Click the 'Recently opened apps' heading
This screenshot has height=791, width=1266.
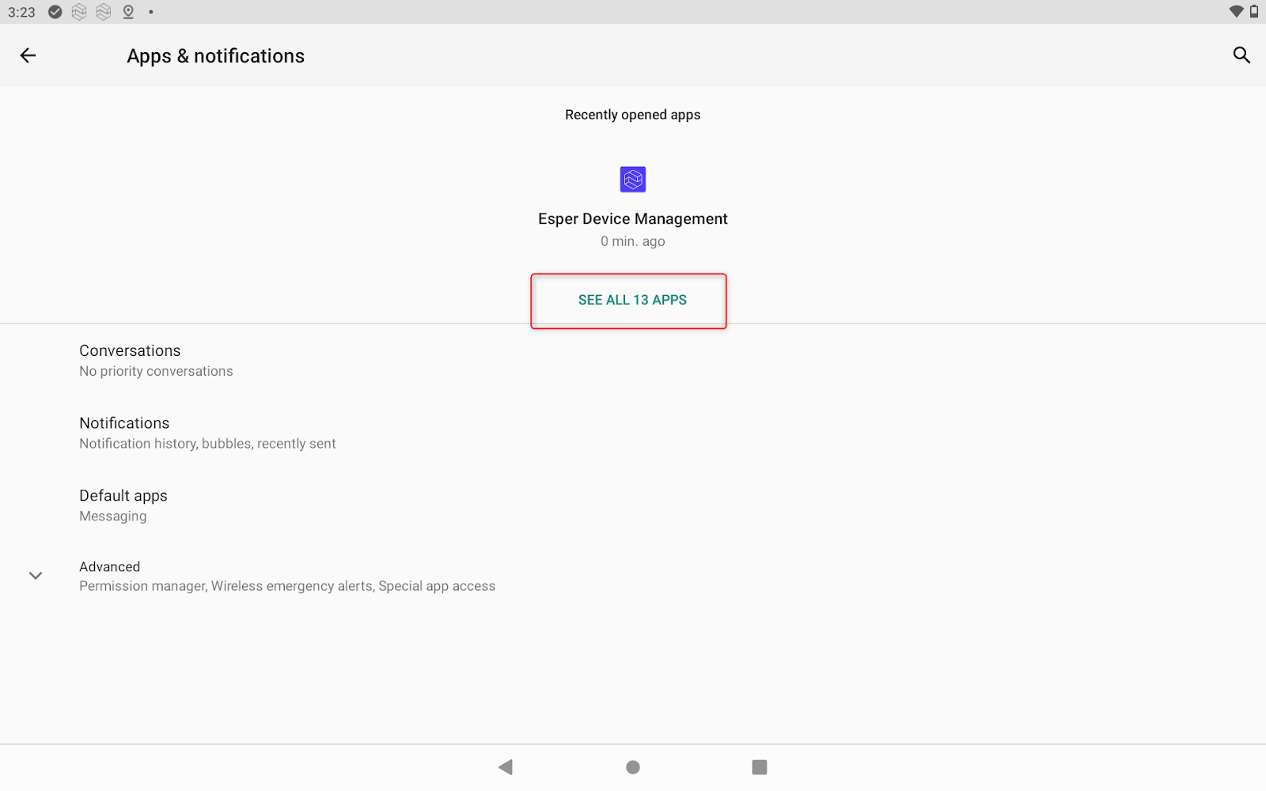[633, 115]
